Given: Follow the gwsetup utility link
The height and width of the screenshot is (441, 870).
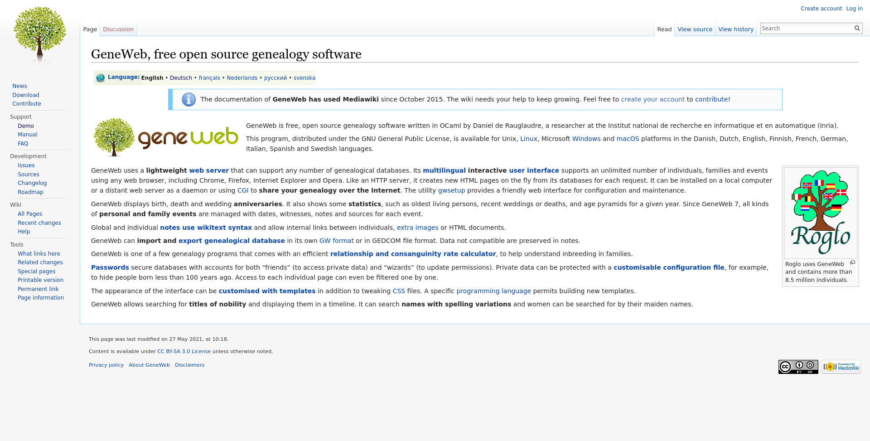Looking at the screenshot, I should point(451,191).
